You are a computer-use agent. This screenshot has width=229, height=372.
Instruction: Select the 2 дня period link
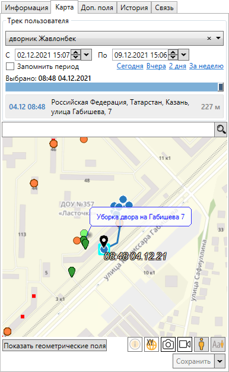[x=177, y=66]
